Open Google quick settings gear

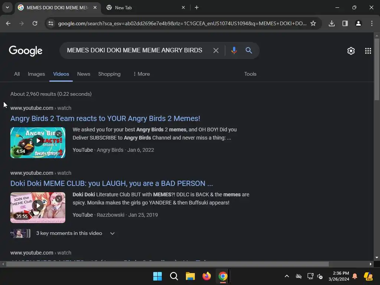point(351,51)
